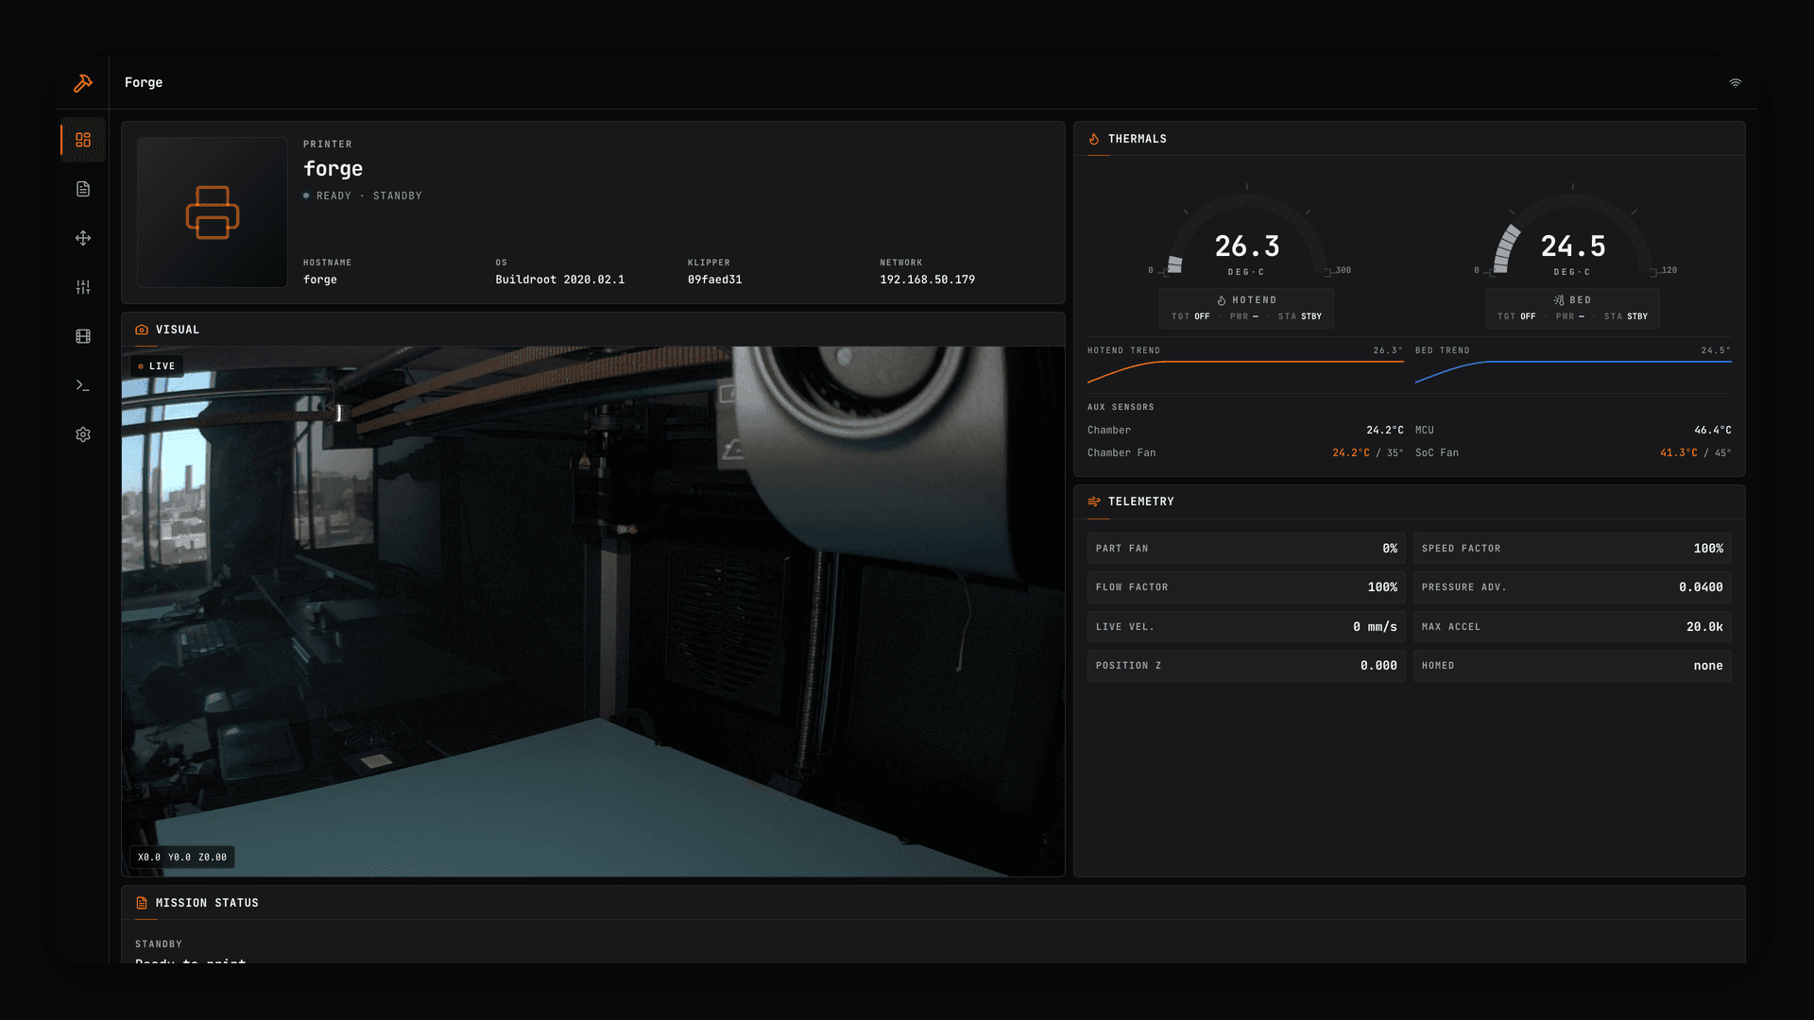Click the Flow Factor 100% row
This screenshot has height=1020, width=1814.
coord(1246,587)
